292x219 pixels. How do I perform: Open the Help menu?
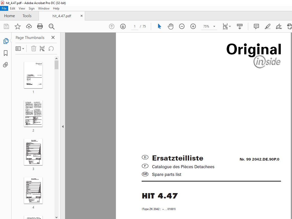(56, 8)
